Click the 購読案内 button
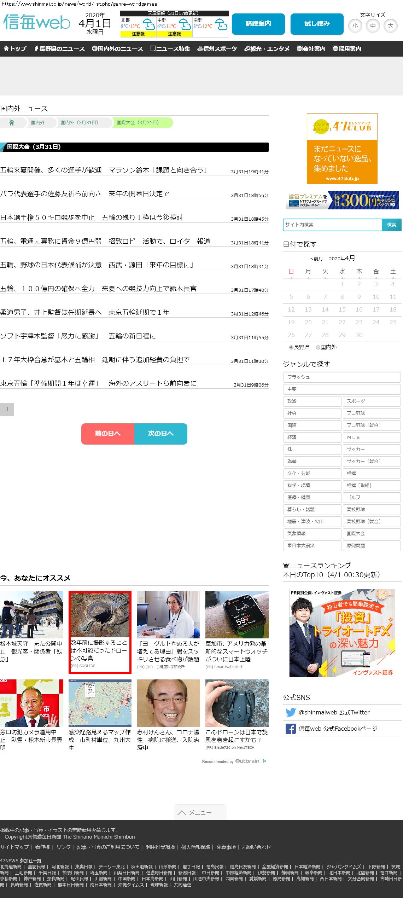The height and width of the screenshot is (898, 403). click(258, 24)
